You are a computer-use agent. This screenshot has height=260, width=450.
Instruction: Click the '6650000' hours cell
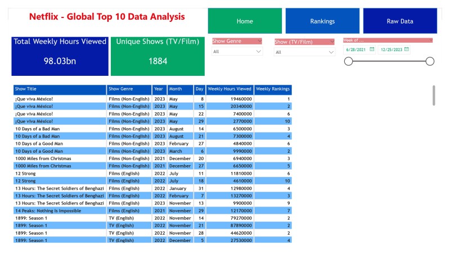[x=242, y=166]
